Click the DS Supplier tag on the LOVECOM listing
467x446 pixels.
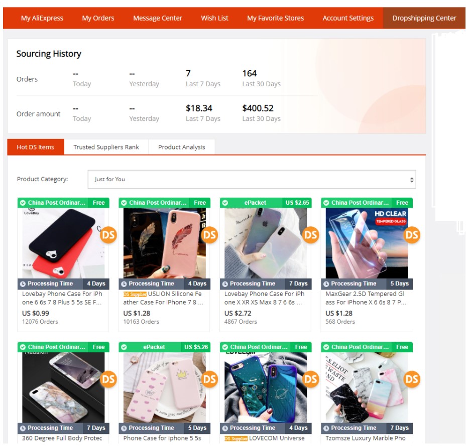tap(236, 438)
